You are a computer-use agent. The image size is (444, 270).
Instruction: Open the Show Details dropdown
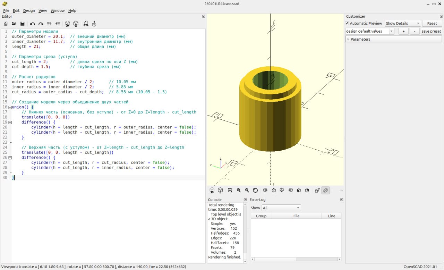[402, 23]
